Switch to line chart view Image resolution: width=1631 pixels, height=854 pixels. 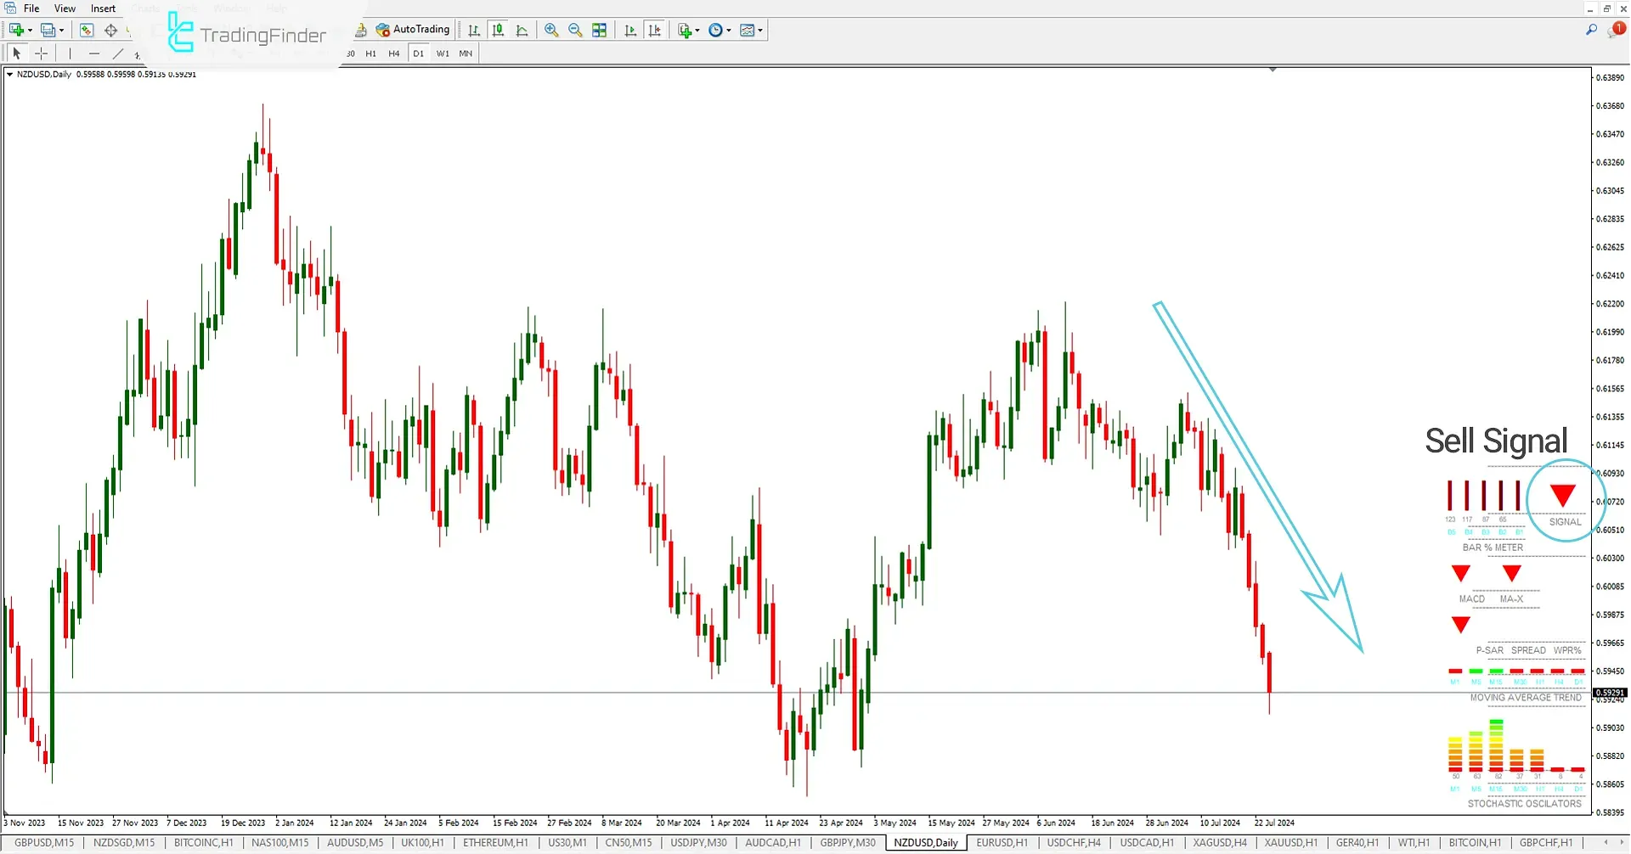(522, 30)
